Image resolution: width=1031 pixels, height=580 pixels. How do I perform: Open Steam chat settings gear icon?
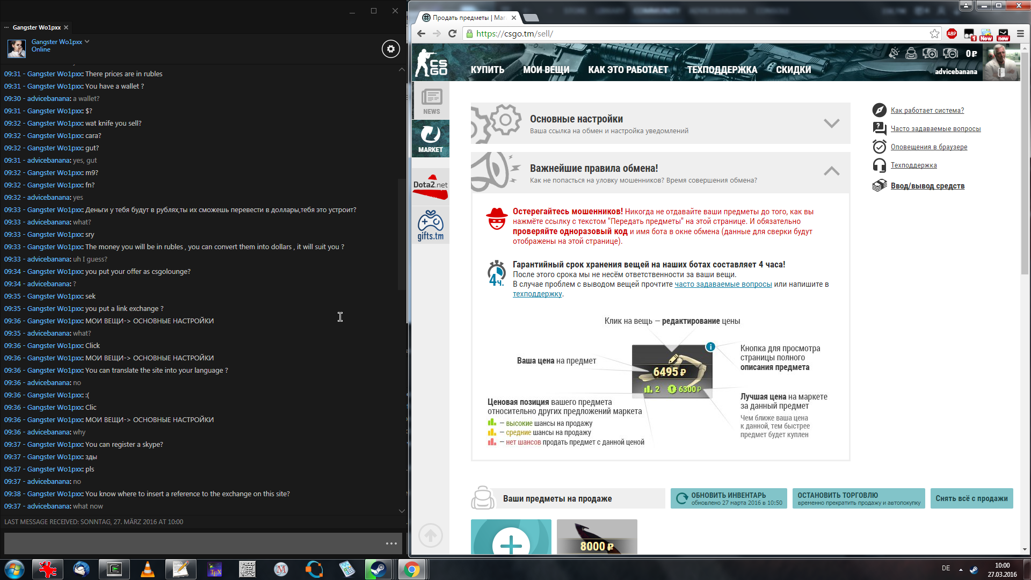point(390,49)
